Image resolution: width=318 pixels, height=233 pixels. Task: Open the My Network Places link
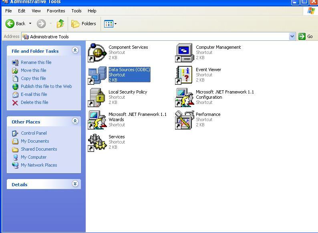pyautogui.click(x=39, y=165)
